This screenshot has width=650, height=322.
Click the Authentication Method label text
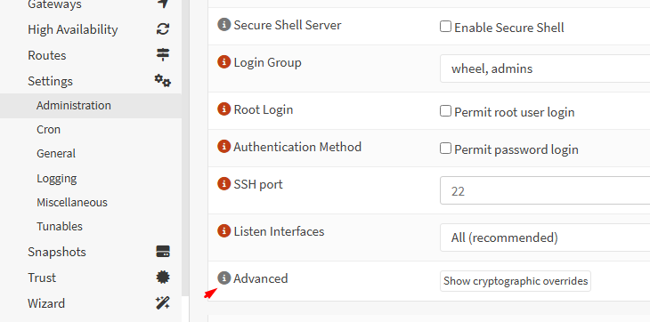[297, 147]
